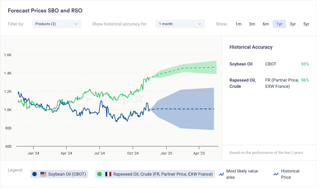Select the 1m time range

coord(238,24)
